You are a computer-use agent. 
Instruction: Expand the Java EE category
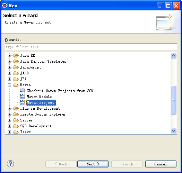tap(9, 56)
